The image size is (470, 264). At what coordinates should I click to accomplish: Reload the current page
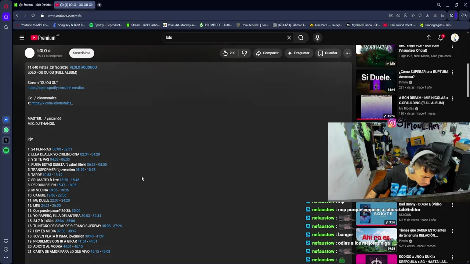pos(33,15)
